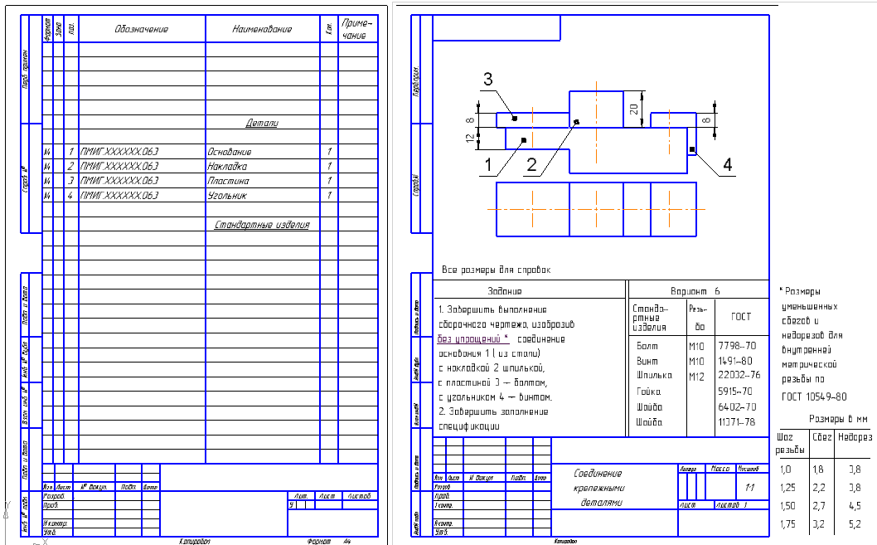
Task: Select the 'Стандартные изделия' section heading
Action: [x=262, y=225]
